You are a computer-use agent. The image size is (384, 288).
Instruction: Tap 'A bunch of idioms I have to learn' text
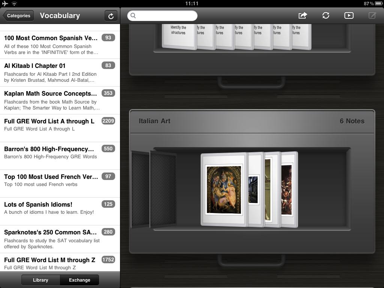coord(49,212)
